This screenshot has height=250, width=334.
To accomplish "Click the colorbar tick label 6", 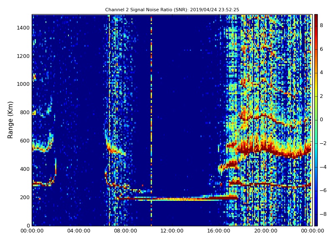I will tap(321, 49).
